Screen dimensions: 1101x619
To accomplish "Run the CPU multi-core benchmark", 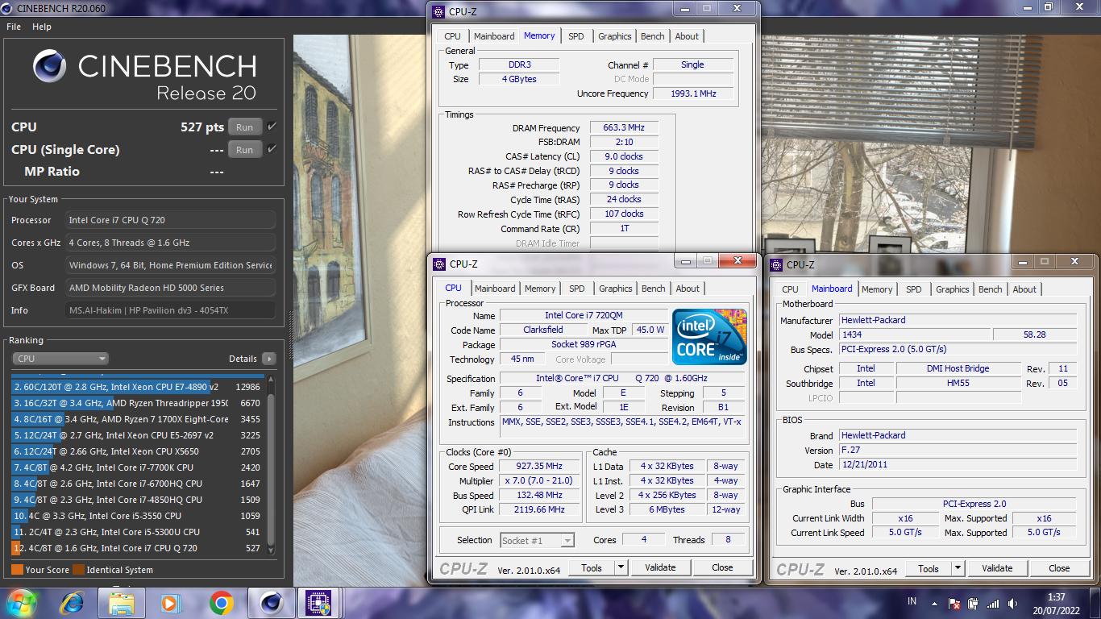I will (245, 127).
